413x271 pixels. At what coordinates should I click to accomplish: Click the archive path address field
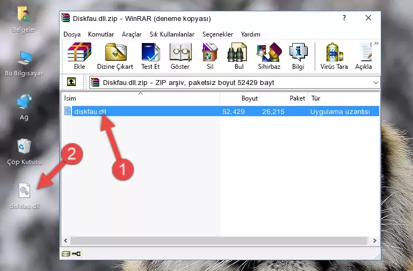point(234,82)
